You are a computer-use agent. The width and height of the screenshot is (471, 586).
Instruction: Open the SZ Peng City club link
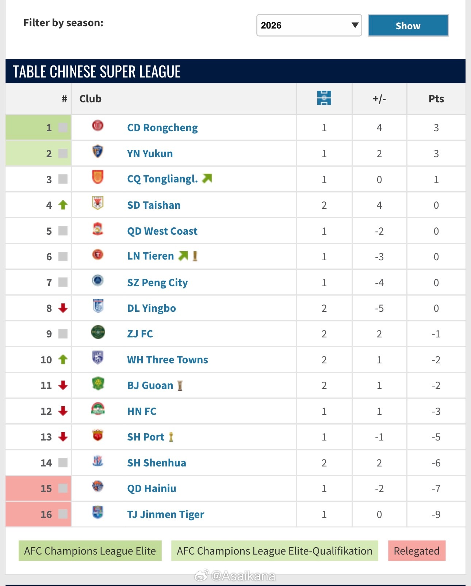[x=157, y=283]
